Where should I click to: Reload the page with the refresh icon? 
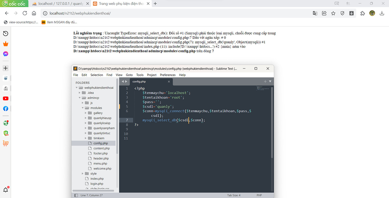pos(25,13)
